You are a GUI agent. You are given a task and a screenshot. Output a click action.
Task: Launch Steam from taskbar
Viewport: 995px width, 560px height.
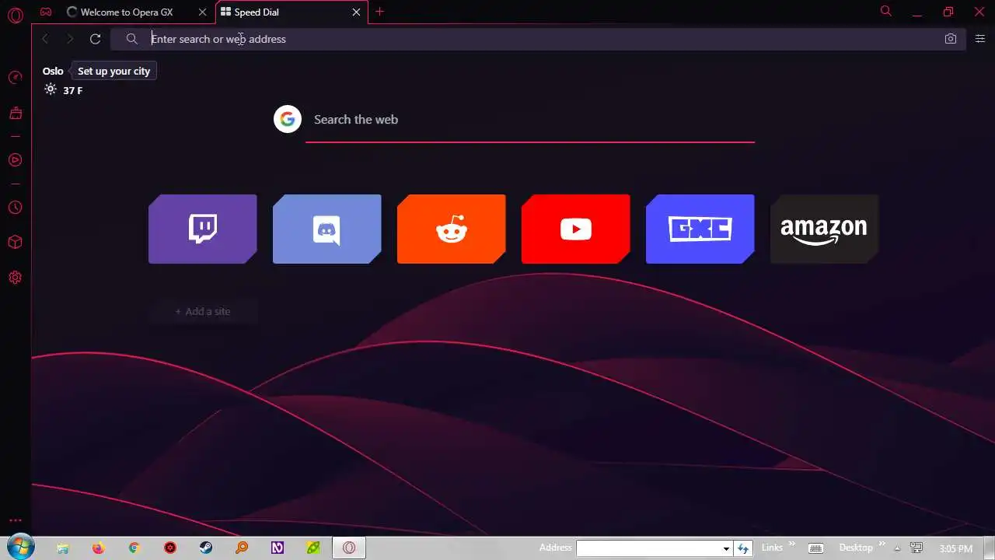pos(206,548)
